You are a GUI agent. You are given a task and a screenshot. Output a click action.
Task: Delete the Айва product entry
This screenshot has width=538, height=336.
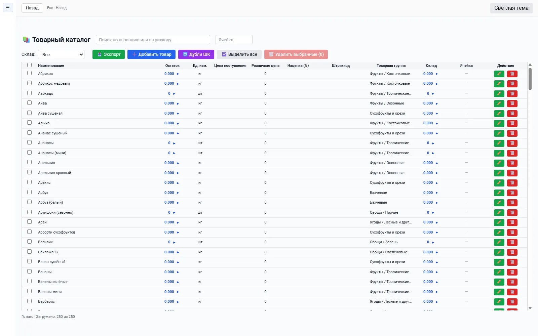click(512, 103)
